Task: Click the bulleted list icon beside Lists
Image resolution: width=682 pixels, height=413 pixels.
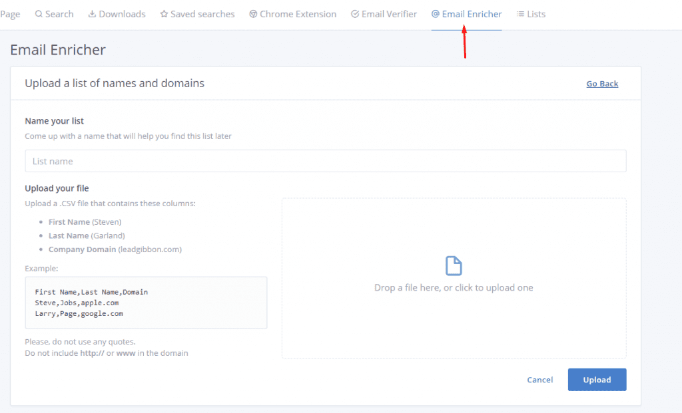Action: (520, 14)
